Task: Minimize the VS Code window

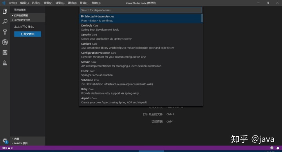Action: pos(258,3)
